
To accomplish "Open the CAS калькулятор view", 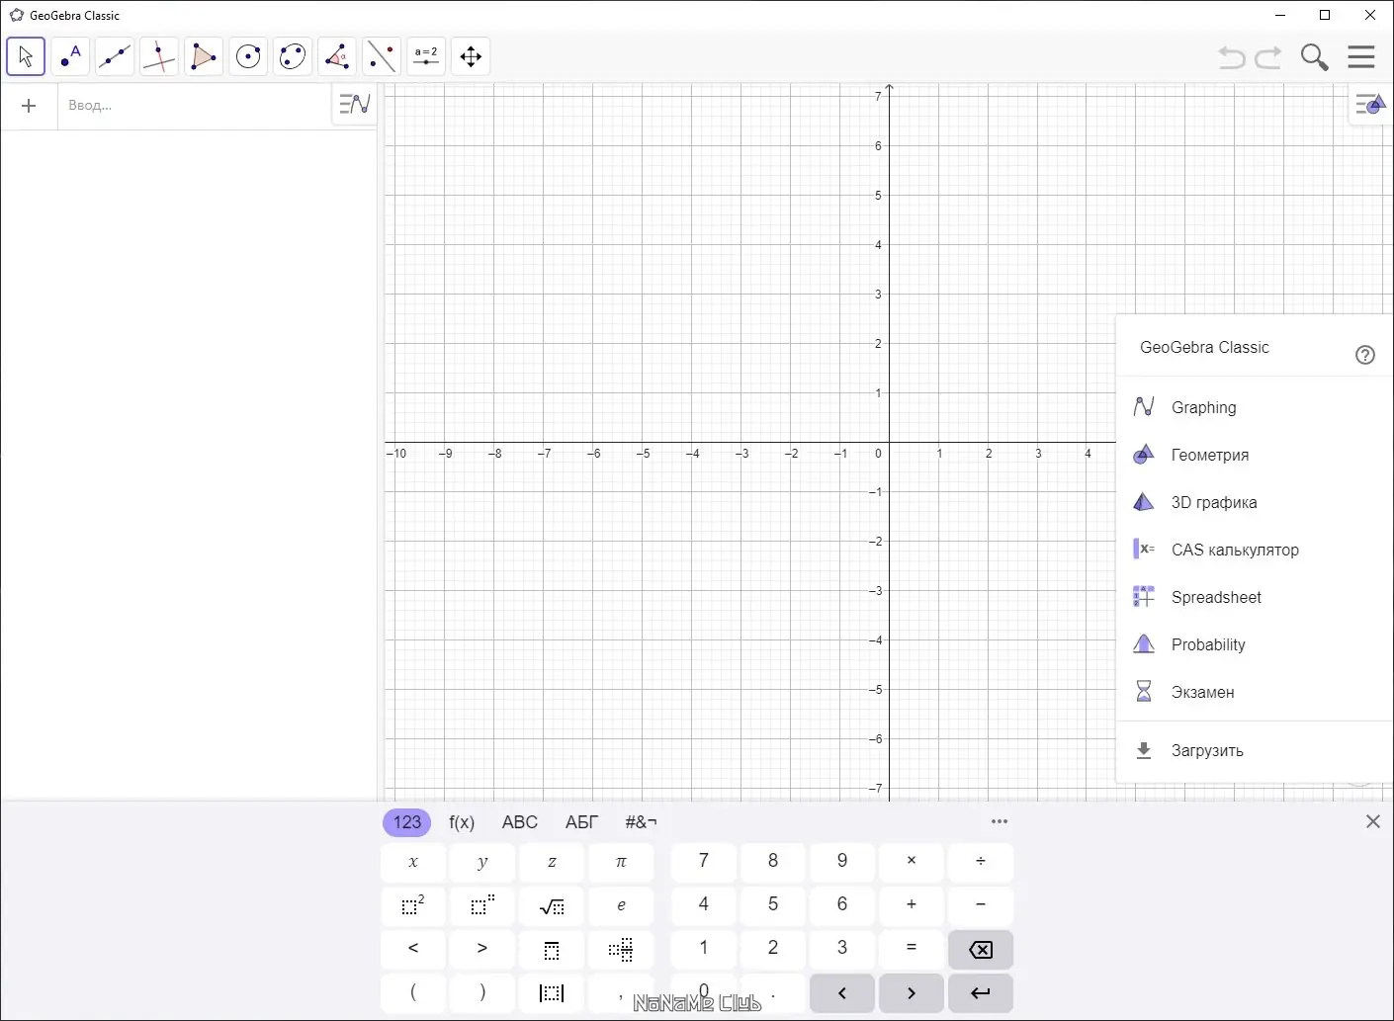I will (1234, 550).
